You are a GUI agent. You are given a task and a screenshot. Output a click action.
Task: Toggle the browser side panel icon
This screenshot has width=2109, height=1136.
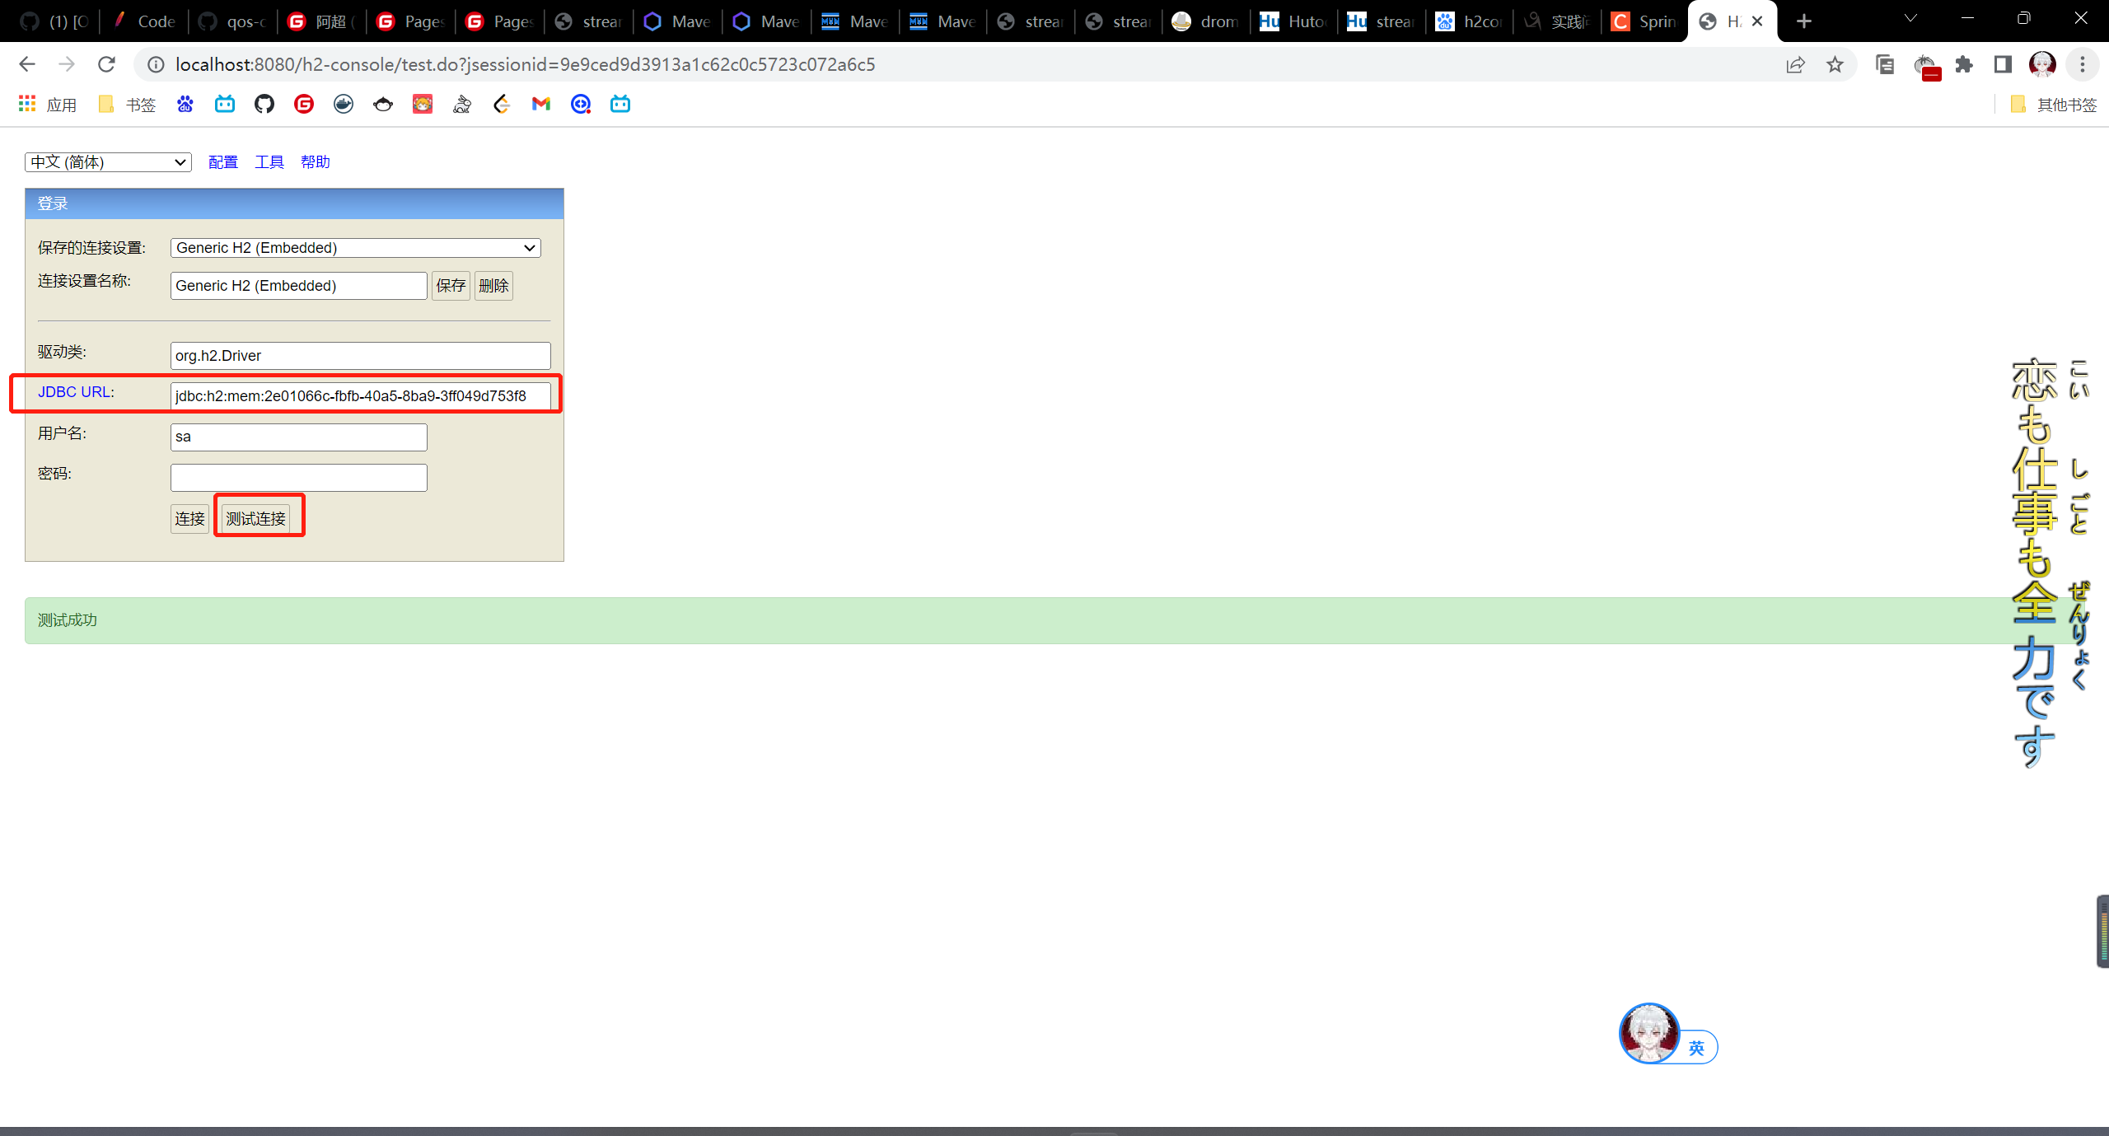[2003, 64]
